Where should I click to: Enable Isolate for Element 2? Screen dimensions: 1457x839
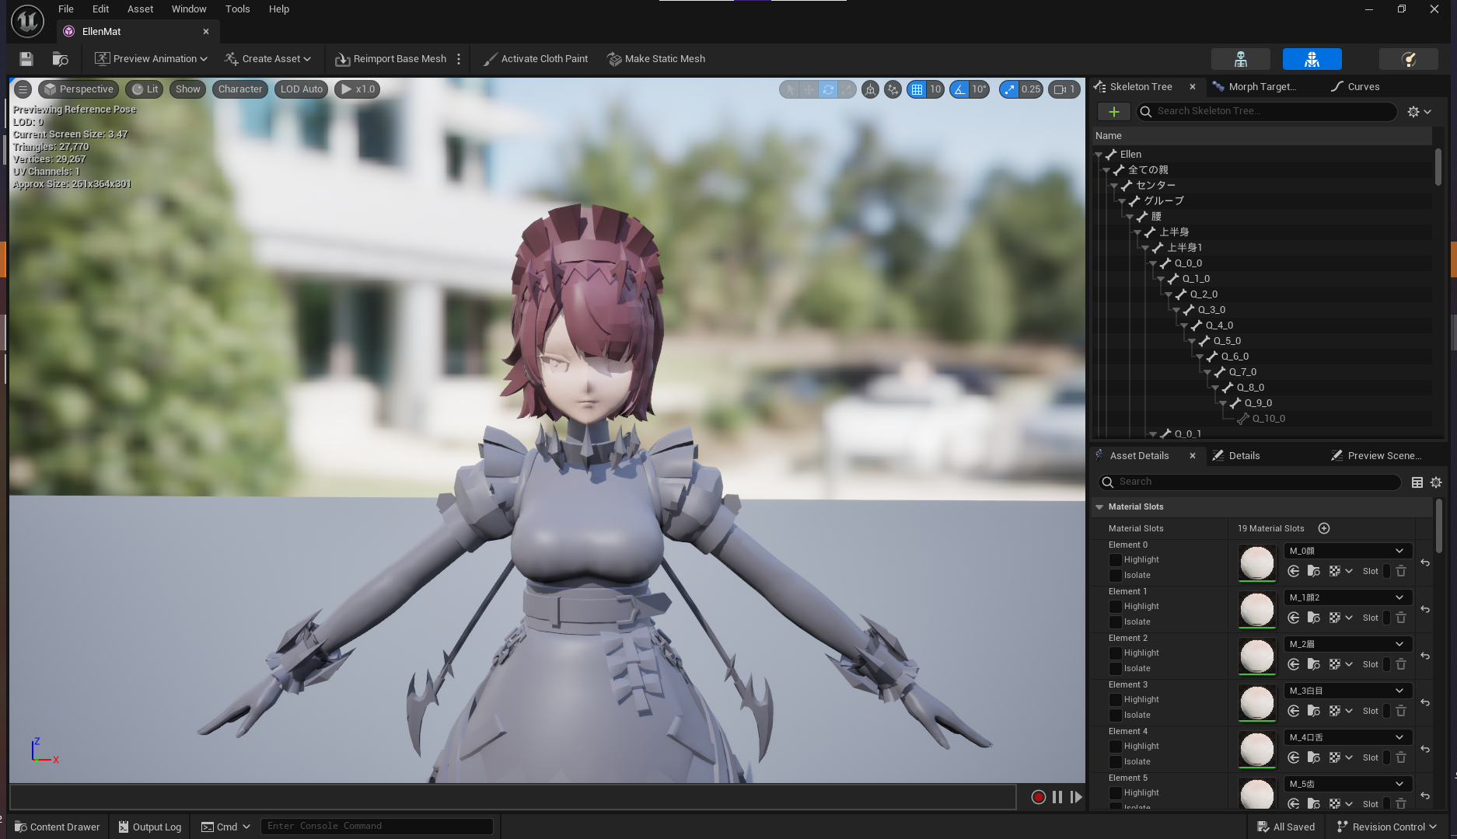[1116, 669]
